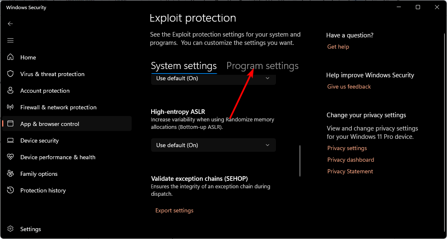This screenshot has width=447, height=239.
Task: Select the Account protection person icon
Action: (11, 91)
